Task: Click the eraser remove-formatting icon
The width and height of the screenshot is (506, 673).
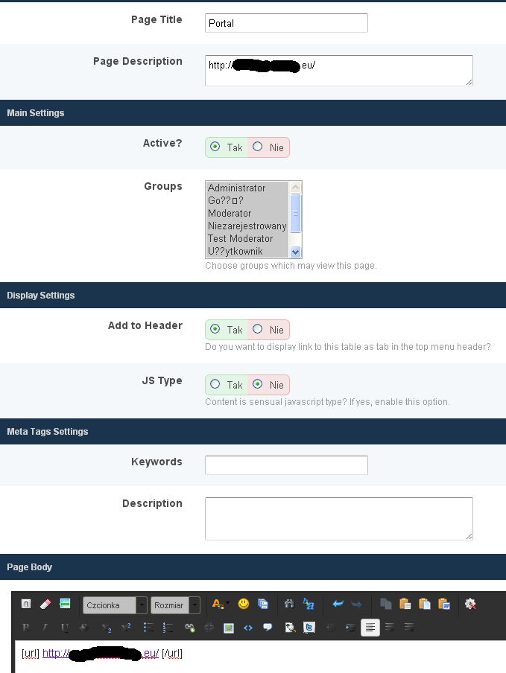Action: (45, 605)
